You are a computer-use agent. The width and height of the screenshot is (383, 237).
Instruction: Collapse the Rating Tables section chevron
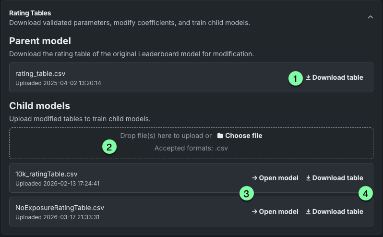pyautogui.click(x=370, y=17)
